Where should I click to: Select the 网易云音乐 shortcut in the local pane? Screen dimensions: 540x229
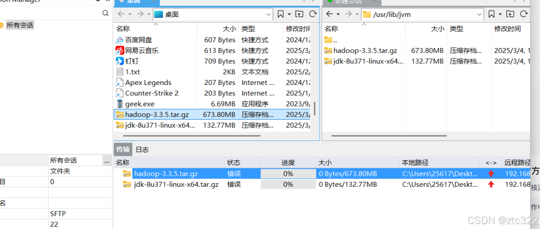tap(142, 51)
